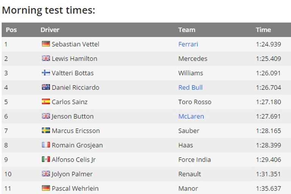The image size is (291, 194).
Task: Click the Morning test times heading
Action: click(48, 10)
